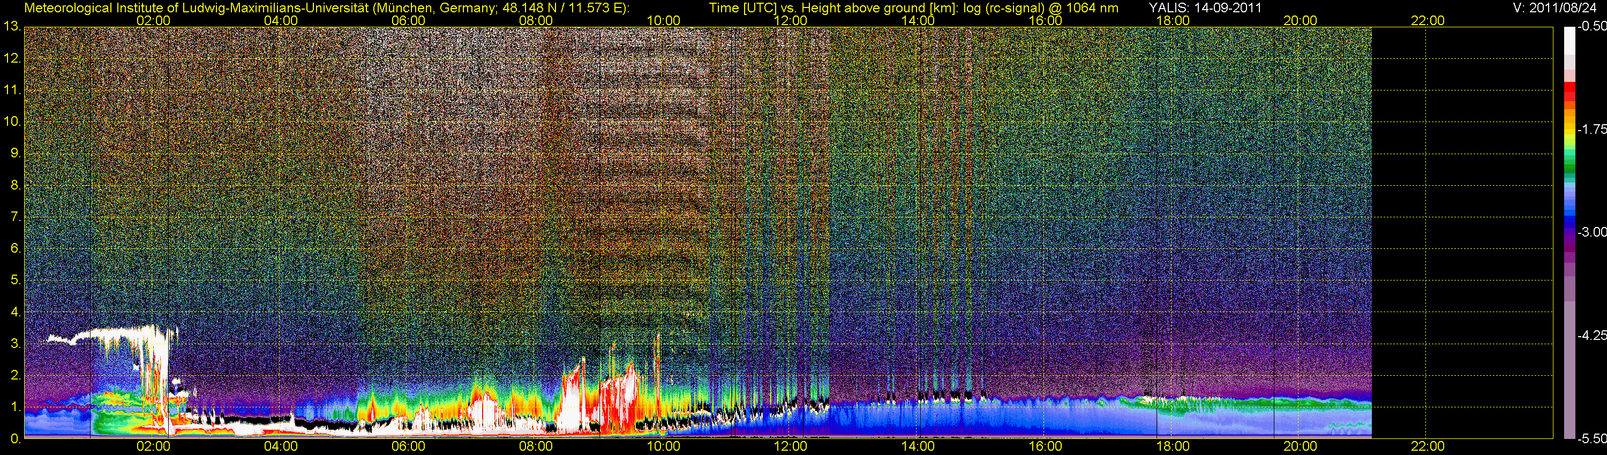
Task: Click the 13 km height axis label
Action: click(x=11, y=26)
